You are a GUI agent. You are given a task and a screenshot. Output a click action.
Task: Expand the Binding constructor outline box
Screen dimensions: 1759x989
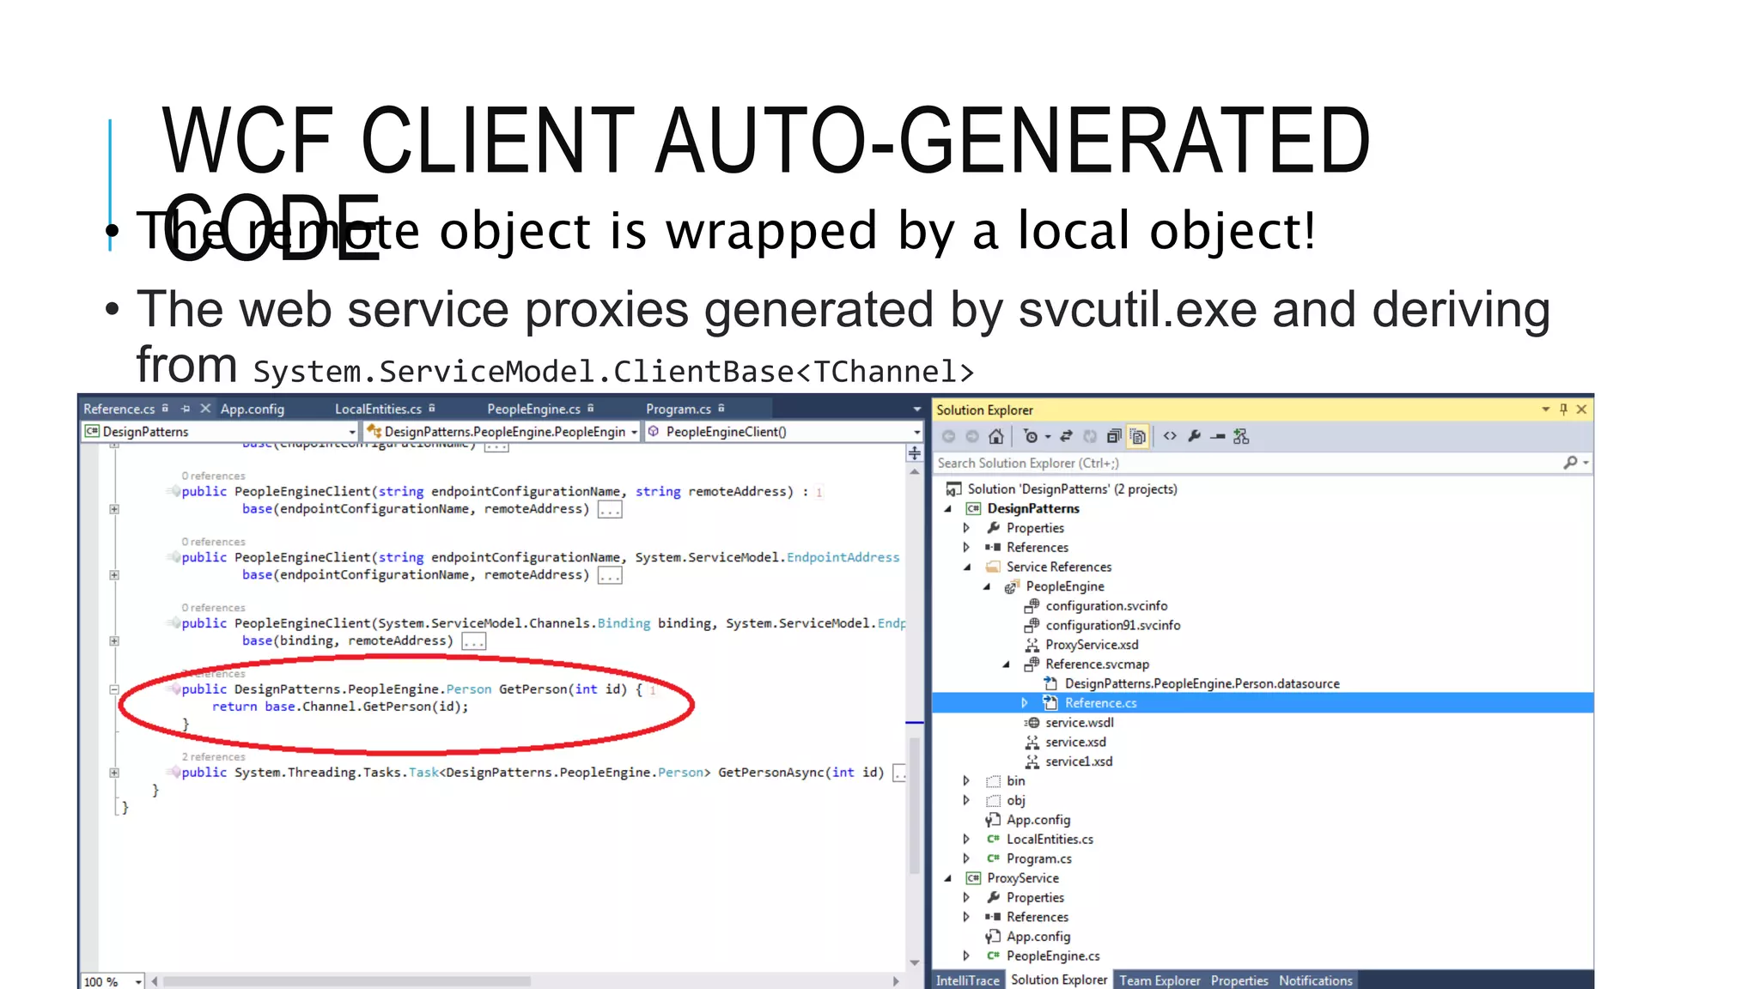click(x=114, y=640)
